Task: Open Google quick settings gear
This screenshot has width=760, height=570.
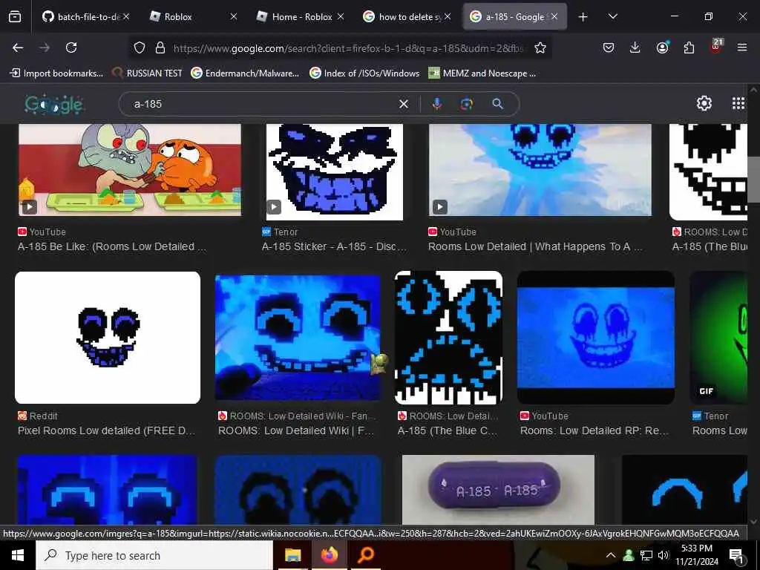Action: pyautogui.click(x=704, y=103)
